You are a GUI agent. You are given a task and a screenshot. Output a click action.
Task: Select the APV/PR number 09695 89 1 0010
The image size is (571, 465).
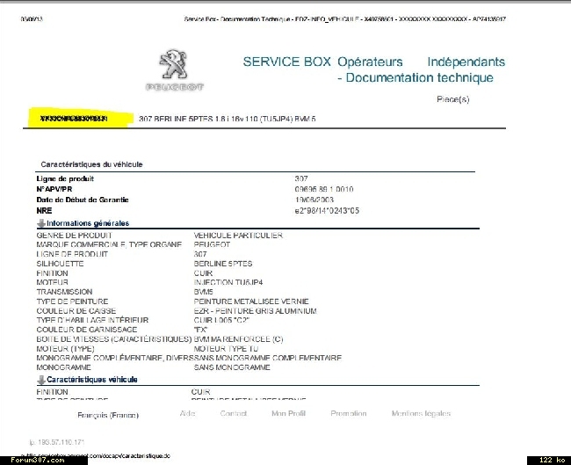pos(324,189)
